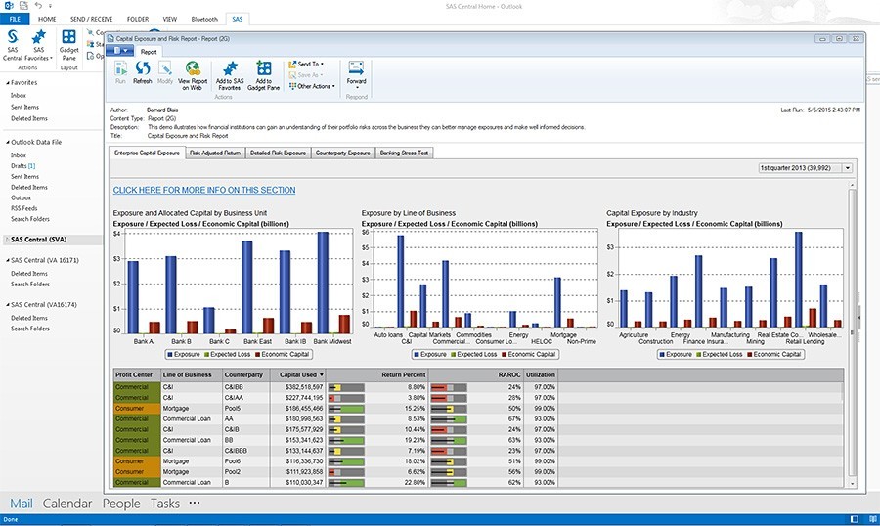Collapse the Outlook Data File tree
This screenshot has height=526, width=880.
coord(5,142)
